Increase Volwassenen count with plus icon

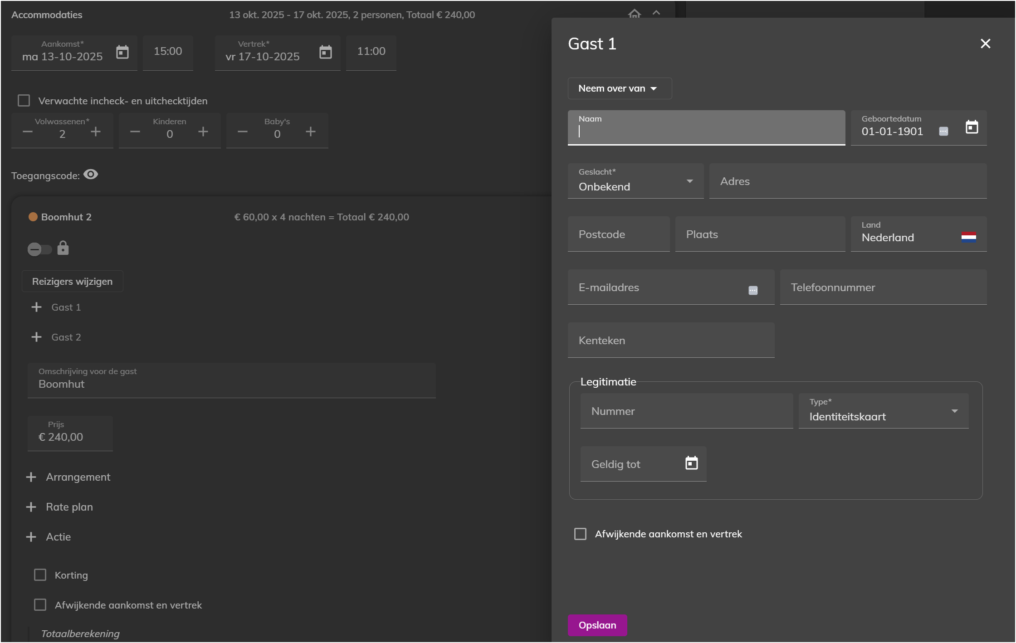tap(95, 132)
